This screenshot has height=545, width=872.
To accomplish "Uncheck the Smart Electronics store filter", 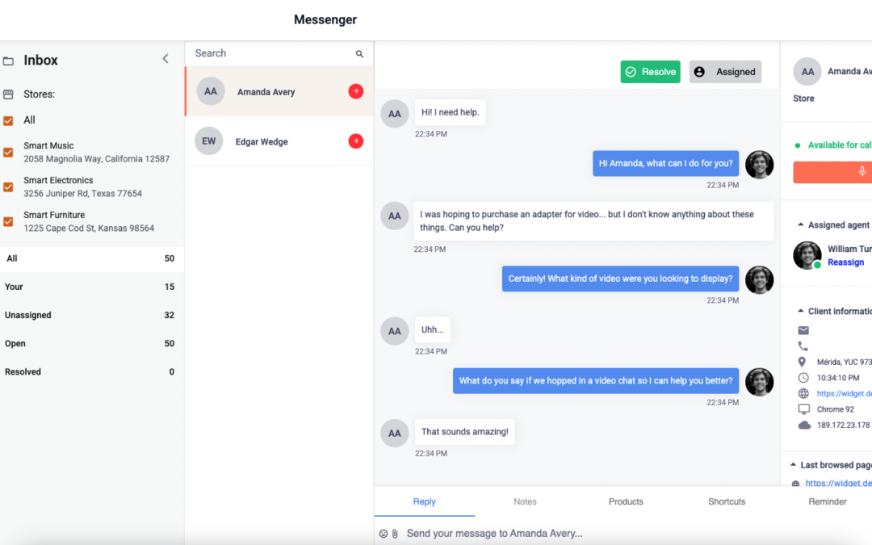I will pyautogui.click(x=7, y=186).
